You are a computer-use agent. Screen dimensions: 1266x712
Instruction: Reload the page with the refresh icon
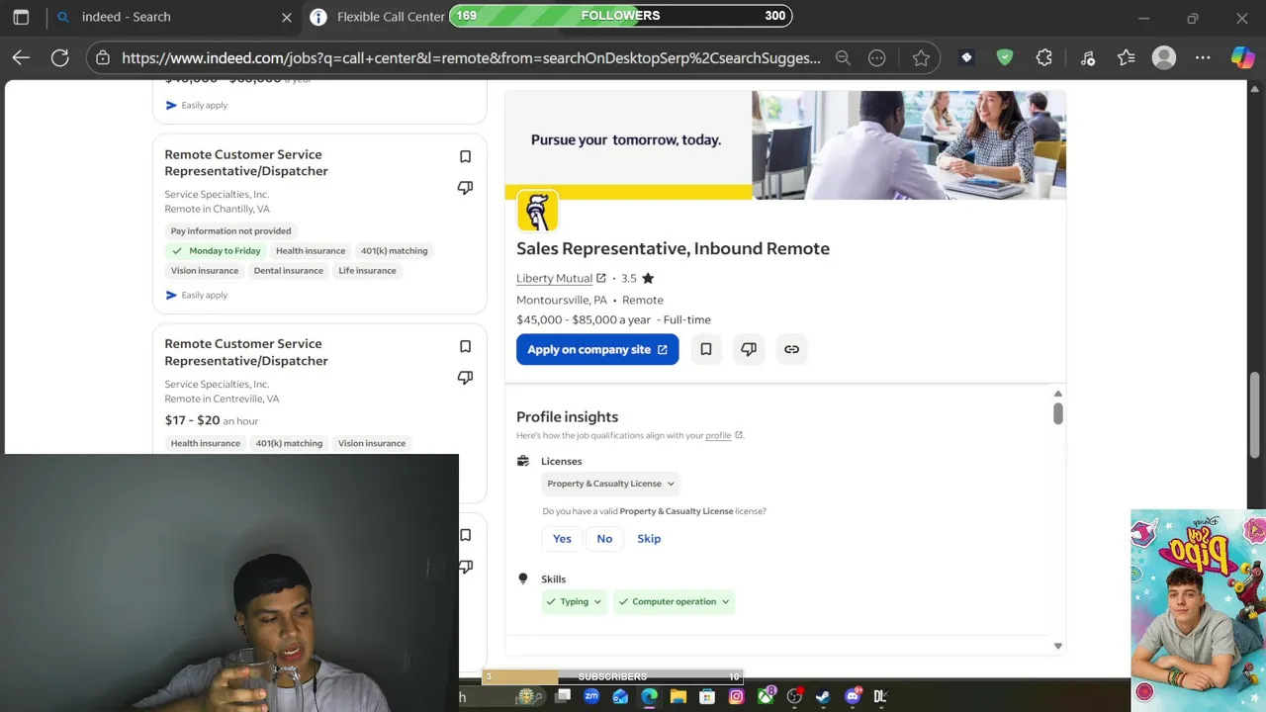point(60,58)
